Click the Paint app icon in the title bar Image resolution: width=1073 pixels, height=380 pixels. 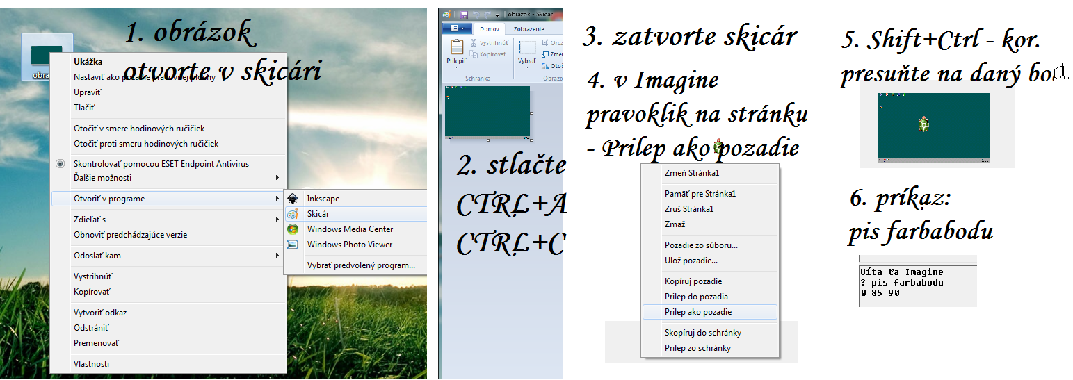(446, 15)
